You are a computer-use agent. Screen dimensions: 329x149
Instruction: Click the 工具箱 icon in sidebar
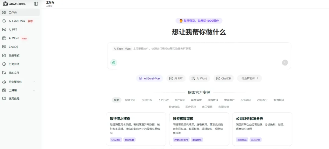4,90
